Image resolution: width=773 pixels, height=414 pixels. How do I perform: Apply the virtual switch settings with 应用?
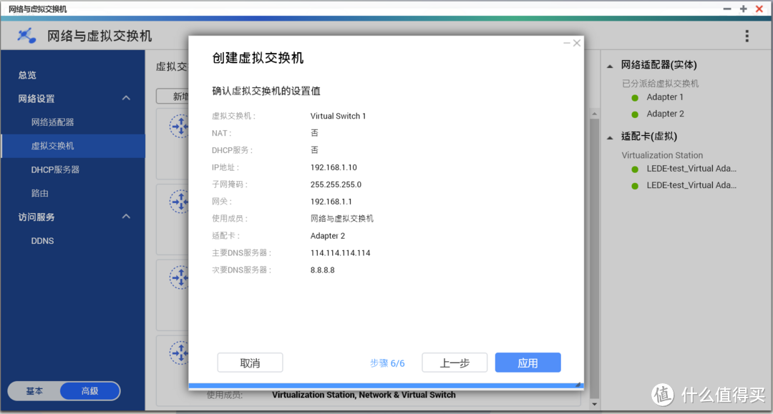[x=528, y=363]
